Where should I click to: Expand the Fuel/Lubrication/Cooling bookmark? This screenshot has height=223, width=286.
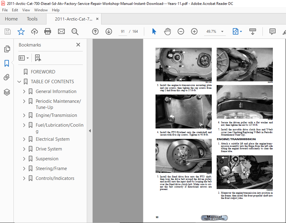(x=24, y=125)
